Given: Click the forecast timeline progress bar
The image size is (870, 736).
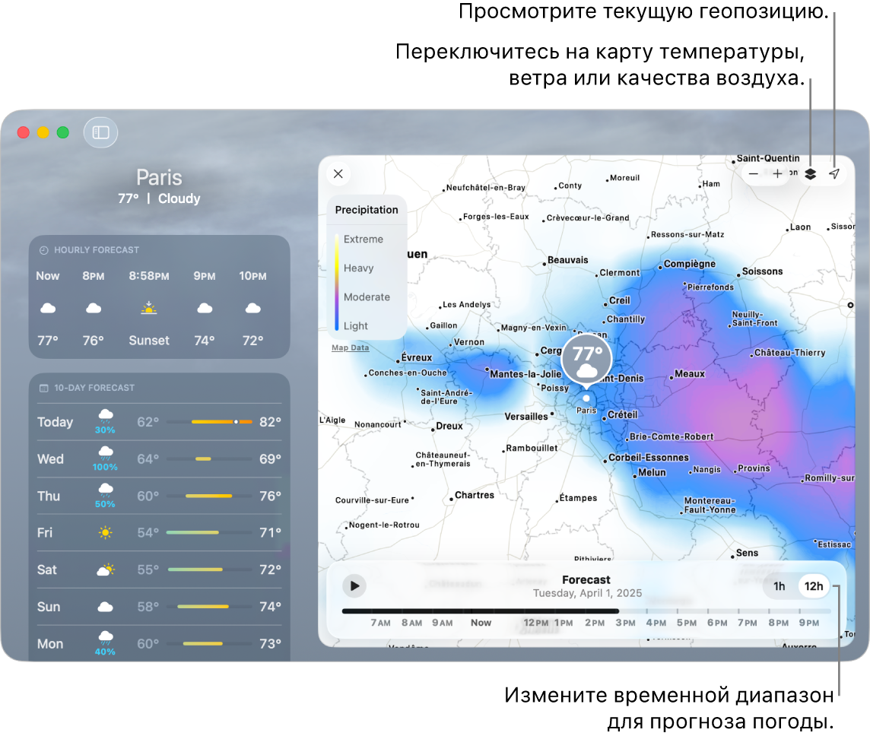Looking at the screenshot, I should pos(586,611).
